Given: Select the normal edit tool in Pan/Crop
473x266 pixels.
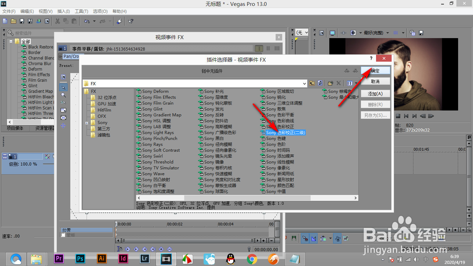Looking at the screenshot, I should [x=63, y=87].
